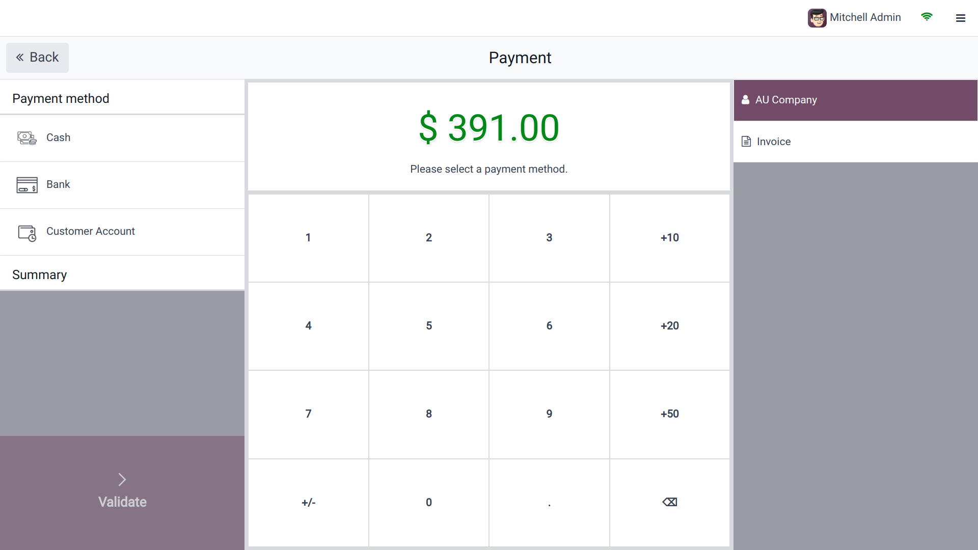The width and height of the screenshot is (978, 550).
Task: Select the Bank payment method icon
Action: tap(26, 184)
